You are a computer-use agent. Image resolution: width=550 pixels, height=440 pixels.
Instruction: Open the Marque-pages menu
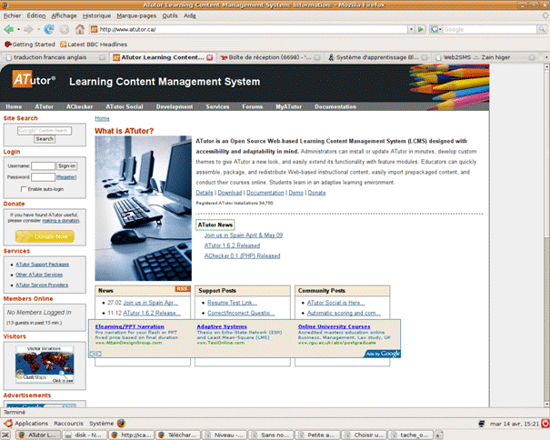coord(136,15)
